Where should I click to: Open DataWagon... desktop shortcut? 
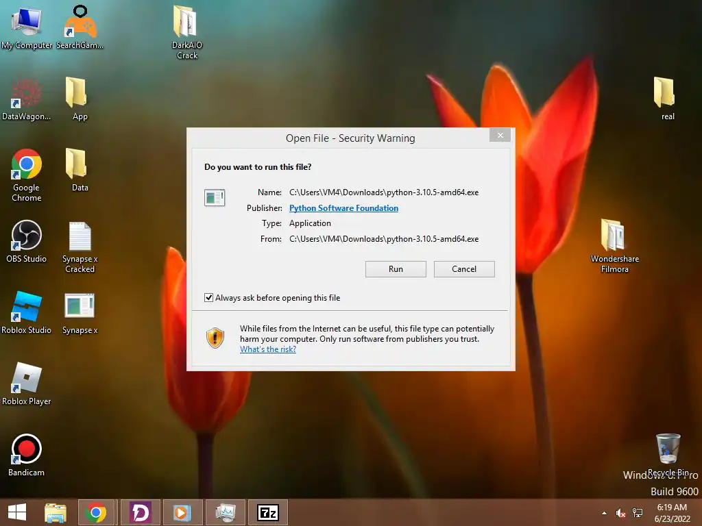click(27, 99)
